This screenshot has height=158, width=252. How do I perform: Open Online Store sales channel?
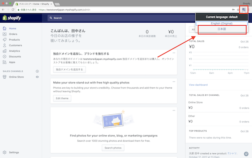pos(16,77)
